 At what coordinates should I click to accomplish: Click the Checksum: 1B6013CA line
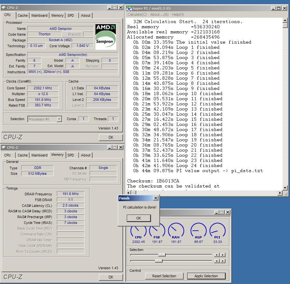coord(153,181)
